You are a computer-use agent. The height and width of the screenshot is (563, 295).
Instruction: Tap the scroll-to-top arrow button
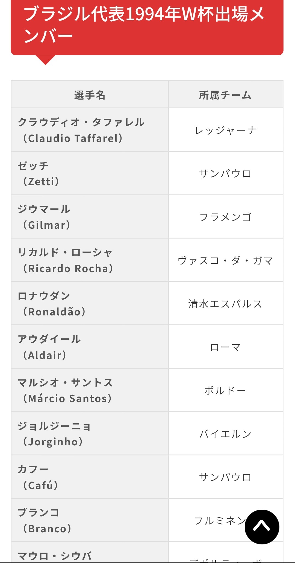[x=262, y=527]
